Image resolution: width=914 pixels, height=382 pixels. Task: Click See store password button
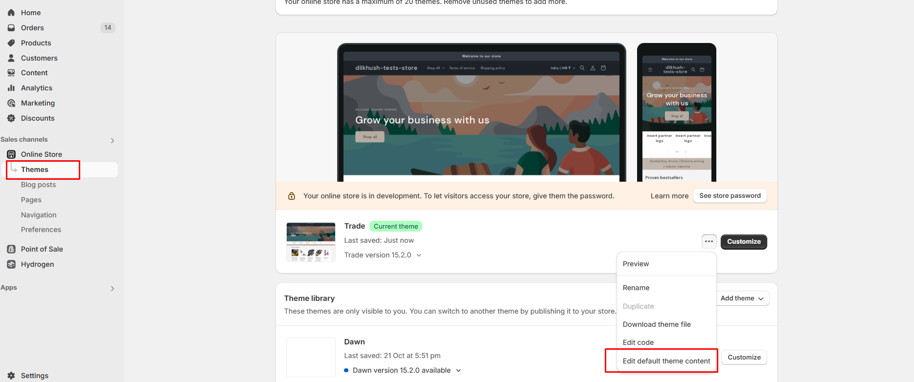pyautogui.click(x=730, y=196)
